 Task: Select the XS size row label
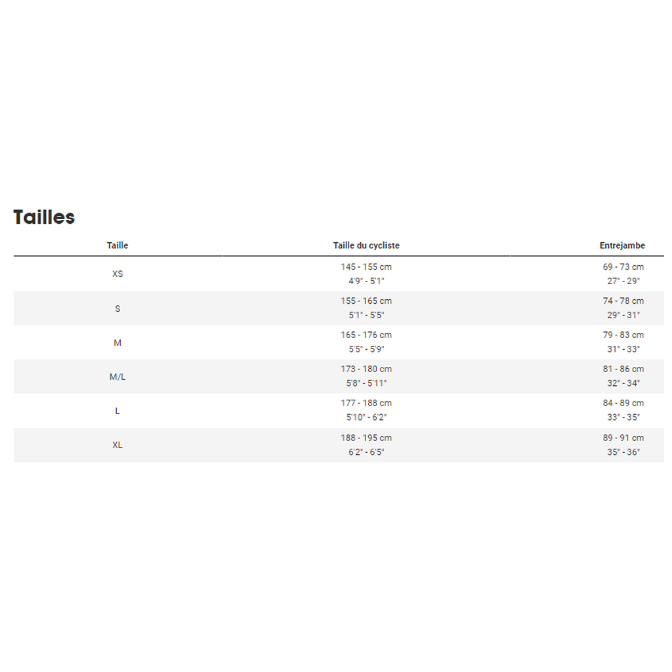[117, 274]
